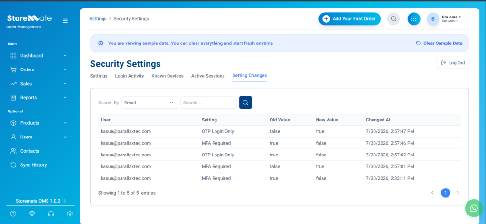486x224 pixels.
Task: Select page 1 in pagination
Action: coord(445,193)
